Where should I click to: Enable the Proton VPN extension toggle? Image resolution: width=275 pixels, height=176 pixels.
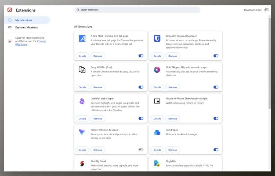click(141, 150)
